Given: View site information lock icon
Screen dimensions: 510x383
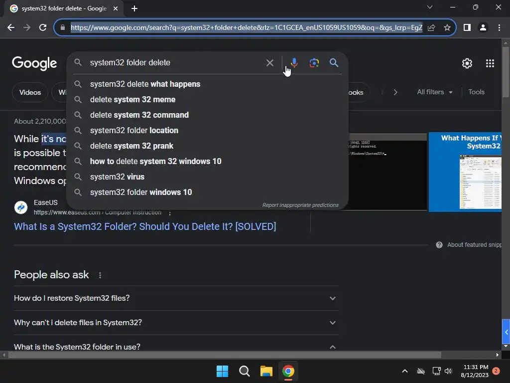Looking at the screenshot, I should point(63,28).
